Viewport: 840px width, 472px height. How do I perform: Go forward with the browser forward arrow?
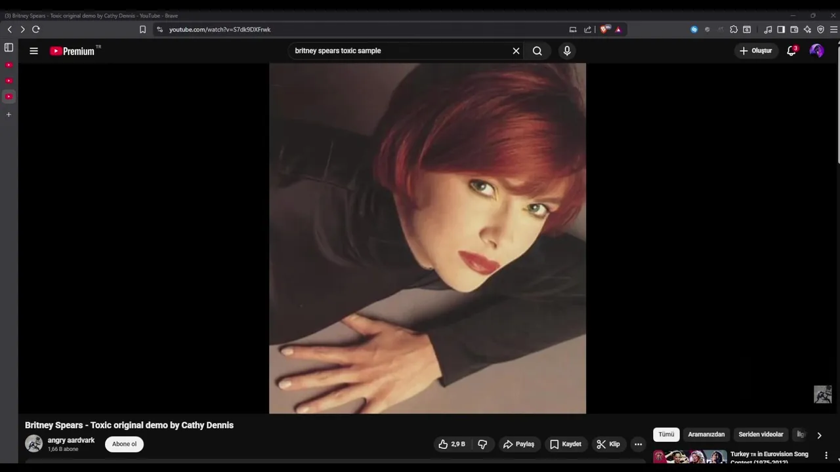pyautogui.click(x=22, y=29)
